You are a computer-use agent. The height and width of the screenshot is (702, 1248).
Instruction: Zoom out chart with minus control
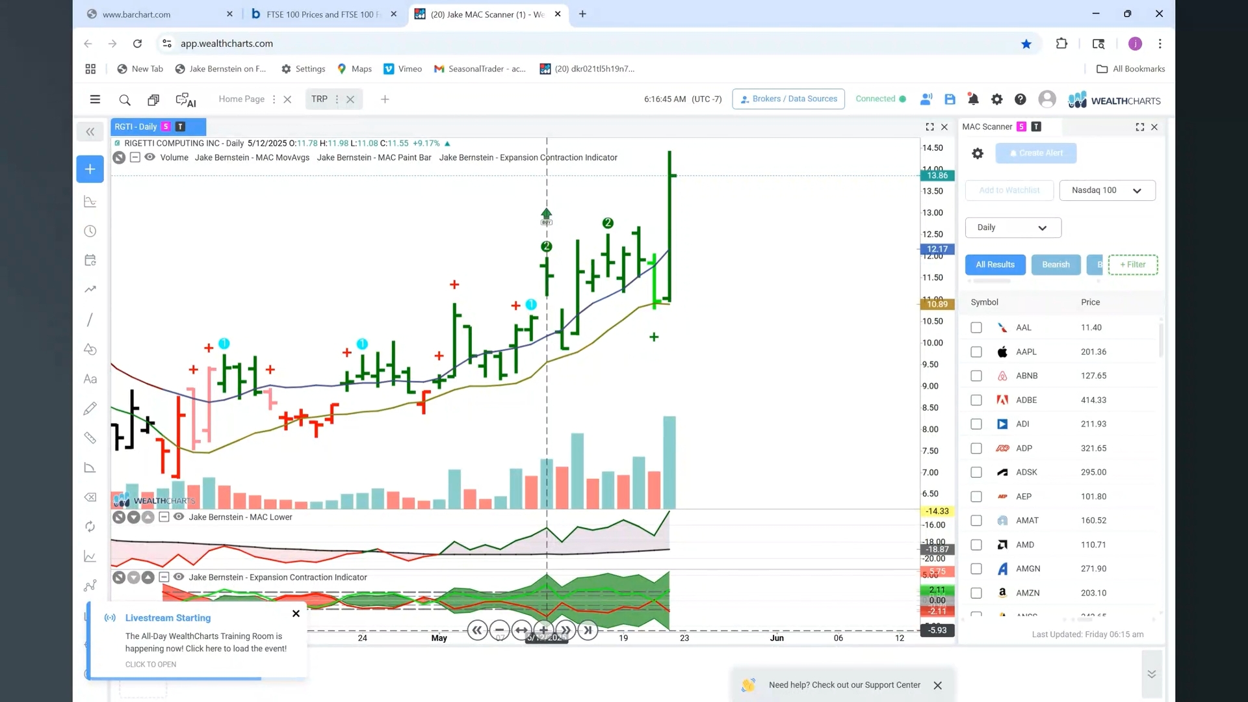click(x=499, y=630)
